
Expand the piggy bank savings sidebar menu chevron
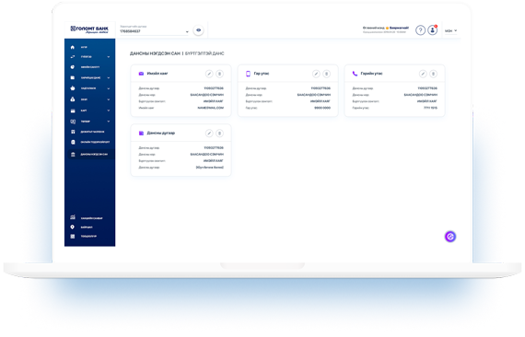point(109,88)
